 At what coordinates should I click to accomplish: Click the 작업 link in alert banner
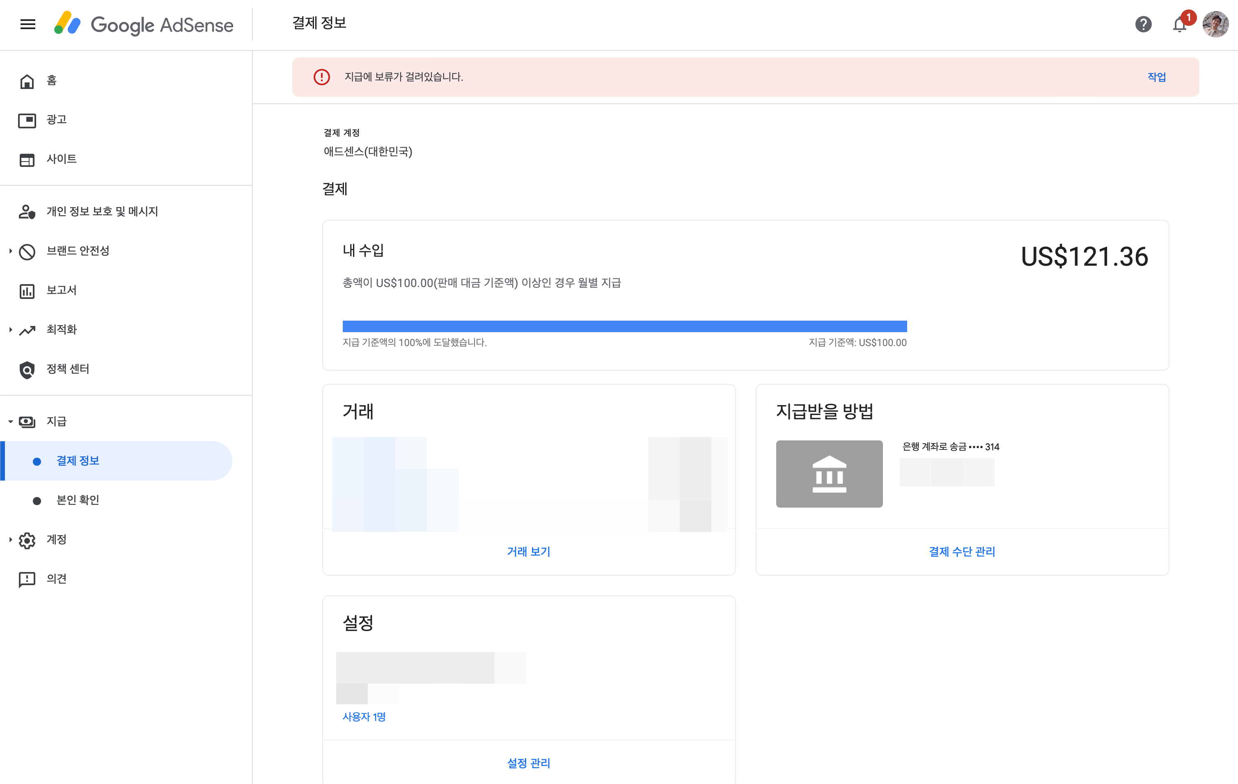1156,77
